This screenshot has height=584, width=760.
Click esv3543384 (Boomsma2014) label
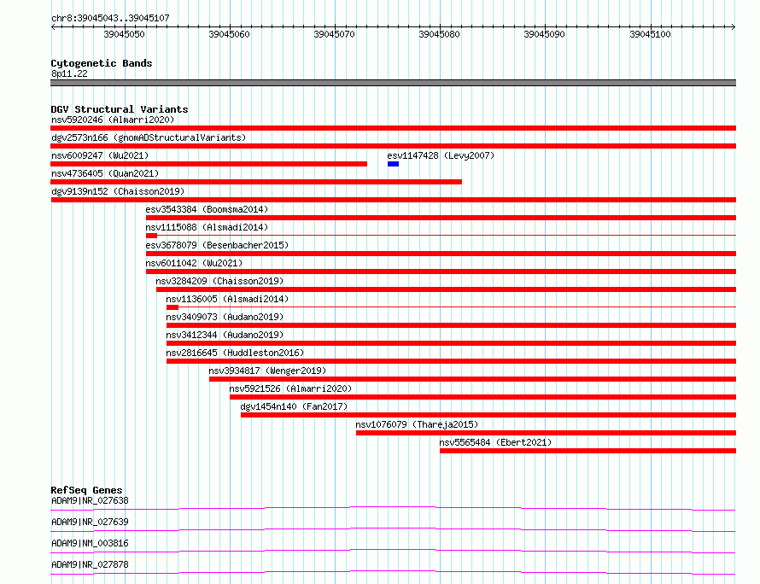pyautogui.click(x=207, y=209)
